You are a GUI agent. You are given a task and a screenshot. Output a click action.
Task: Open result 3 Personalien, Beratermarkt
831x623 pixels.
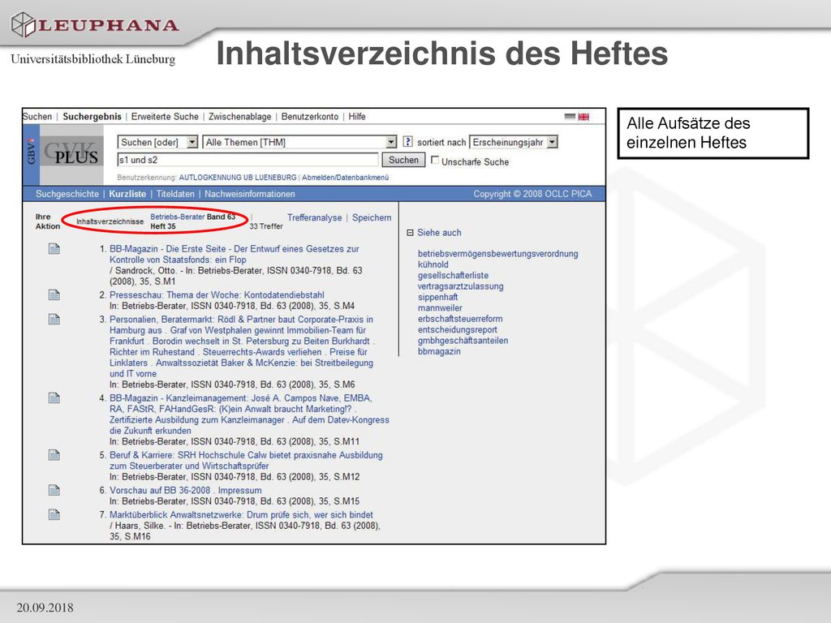pos(242,346)
